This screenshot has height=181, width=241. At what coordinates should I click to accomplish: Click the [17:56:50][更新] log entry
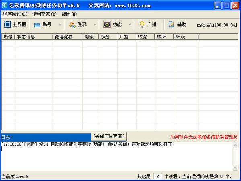(88, 144)
